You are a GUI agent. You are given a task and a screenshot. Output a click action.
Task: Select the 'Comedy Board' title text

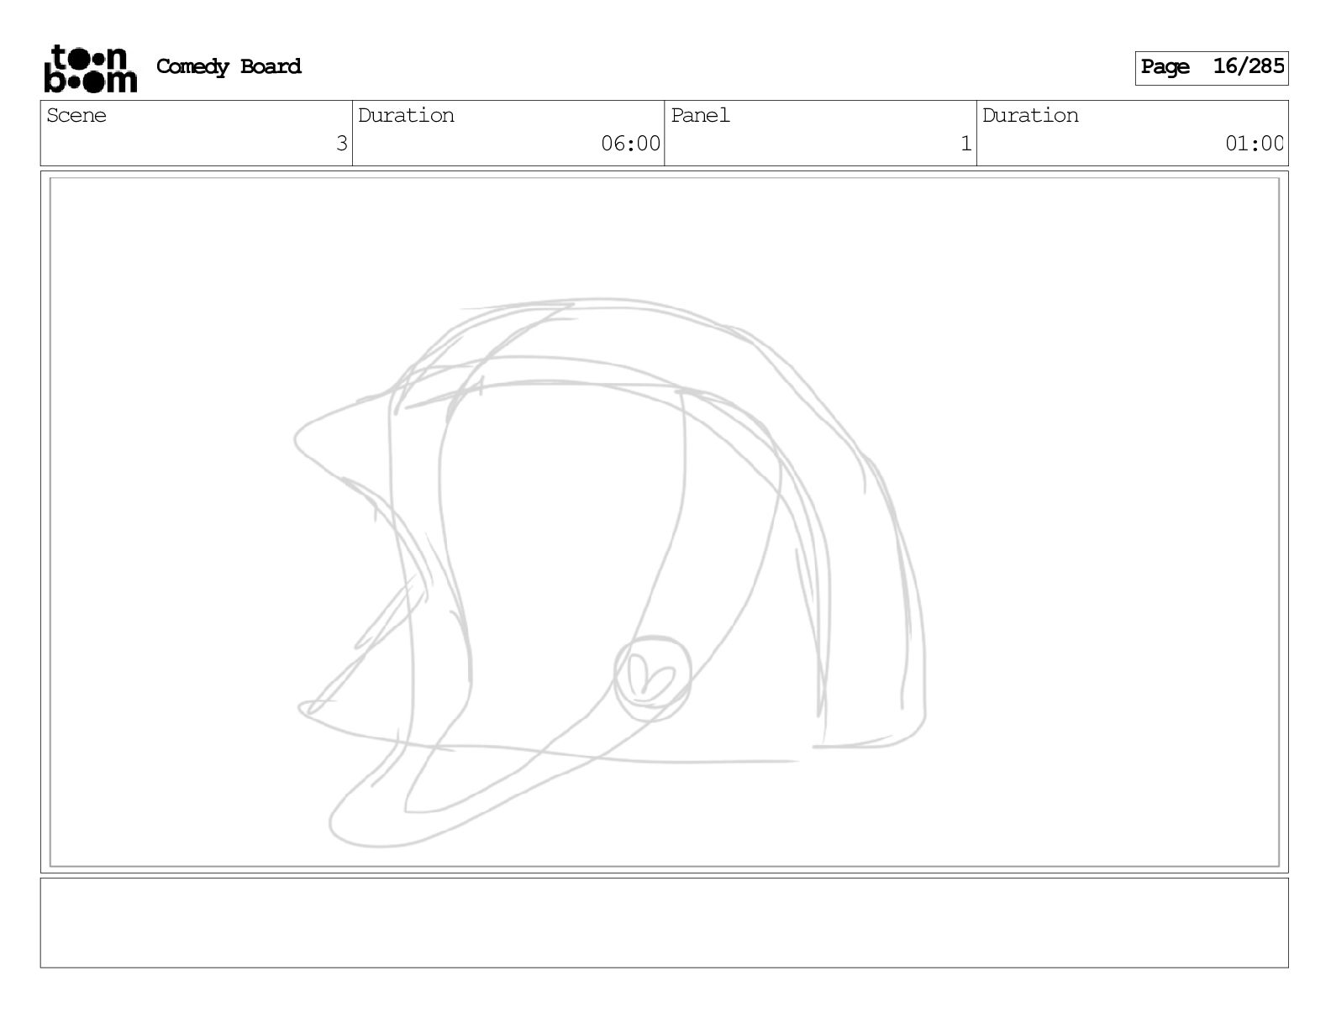(229, 66)
